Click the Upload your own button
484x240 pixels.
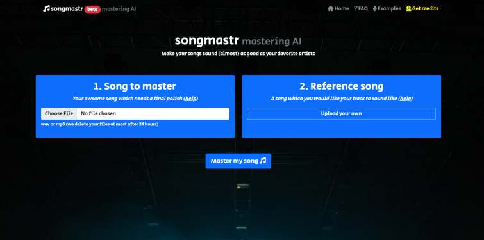click(342, 113)
